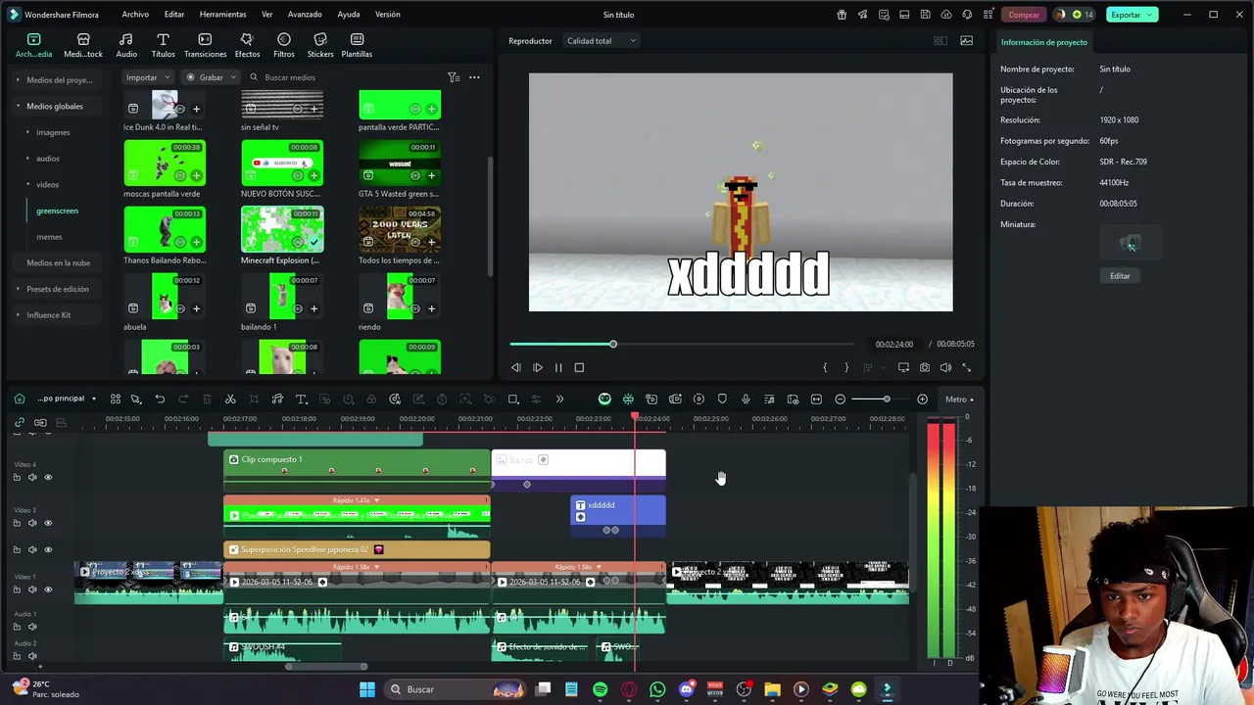Click the play button in preview

tap(537, 367)
